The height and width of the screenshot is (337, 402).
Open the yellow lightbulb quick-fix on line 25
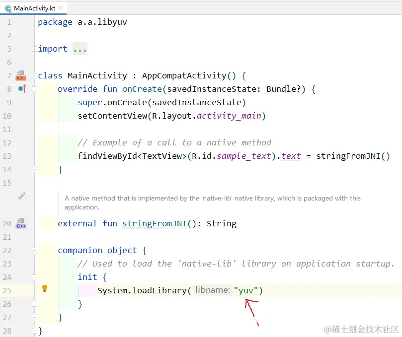[x=45, y=288]
